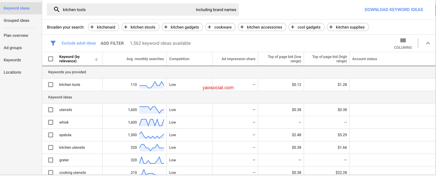Open Including brand names option

(x=216, y=10)
